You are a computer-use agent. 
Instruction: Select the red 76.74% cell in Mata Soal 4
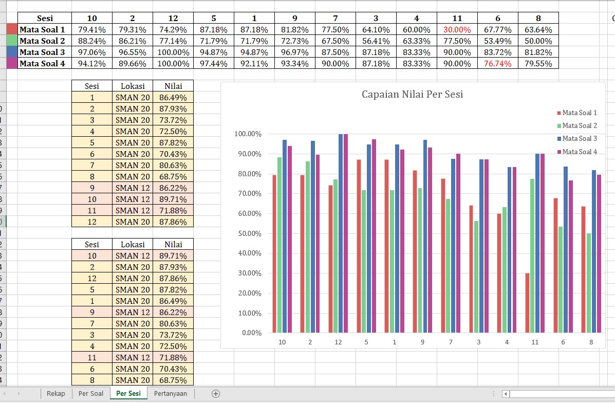[x=497, y=64]
